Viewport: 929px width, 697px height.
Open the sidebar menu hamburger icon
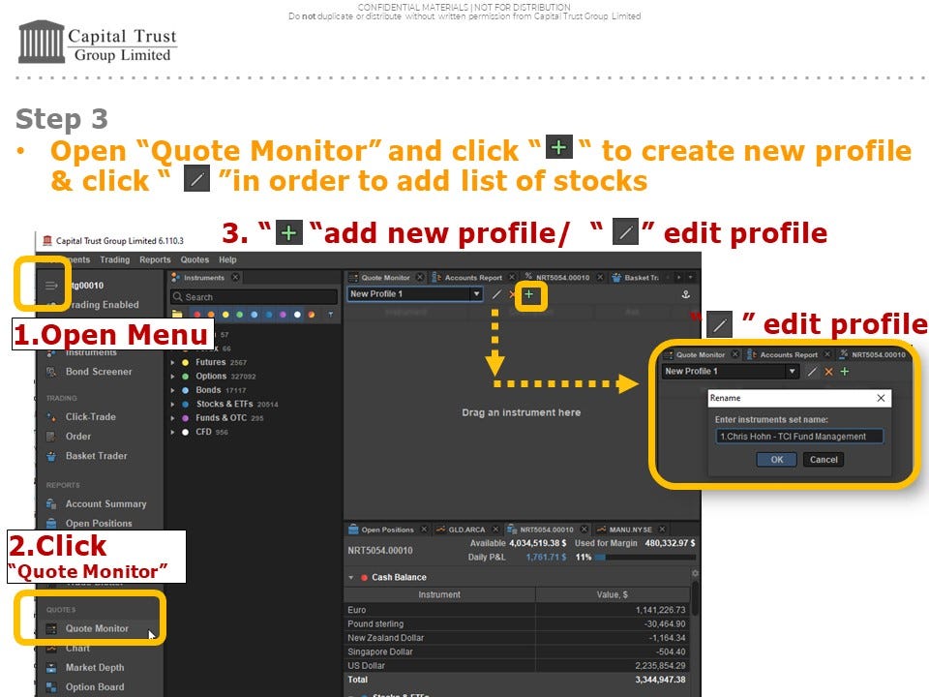[51, 286]
